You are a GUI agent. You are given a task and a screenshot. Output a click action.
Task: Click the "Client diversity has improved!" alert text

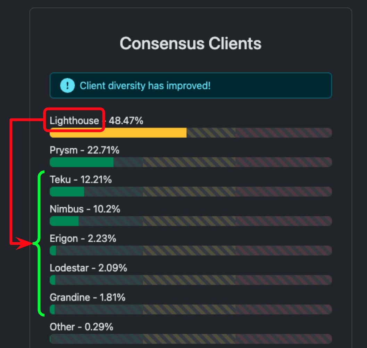coord(145,85)
